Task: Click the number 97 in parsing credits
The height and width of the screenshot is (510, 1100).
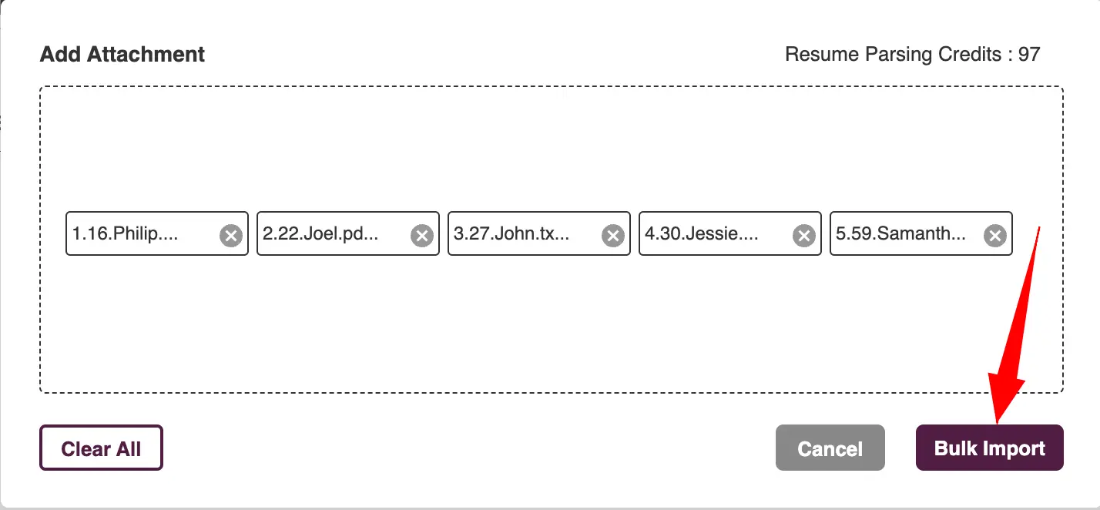Action: 1029,55
